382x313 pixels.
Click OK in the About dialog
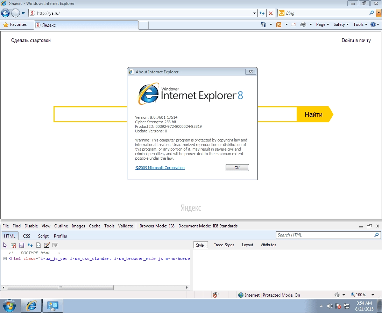237,168
